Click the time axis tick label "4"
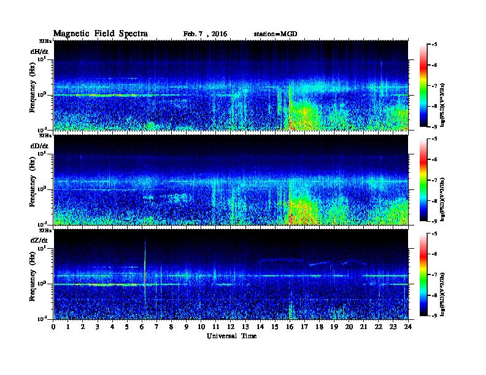The height and width of the screenshot is (375, 486). coord(112,327)
